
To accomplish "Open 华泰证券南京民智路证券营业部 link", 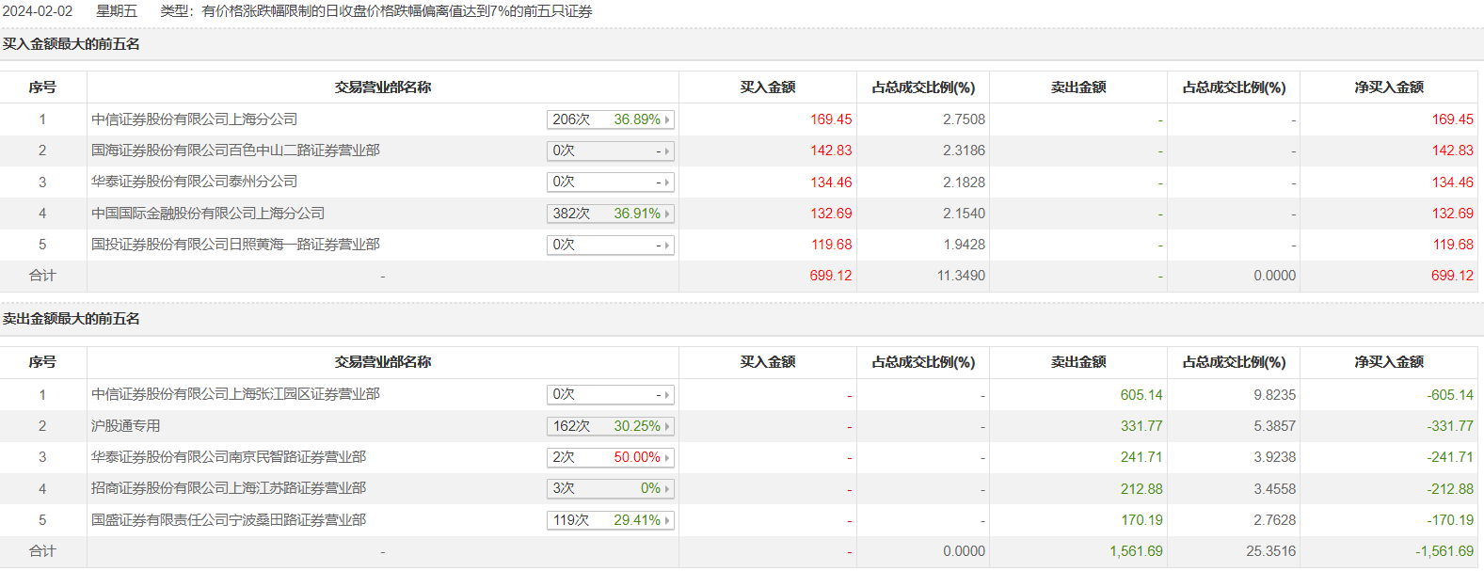I will pos(229,457).
